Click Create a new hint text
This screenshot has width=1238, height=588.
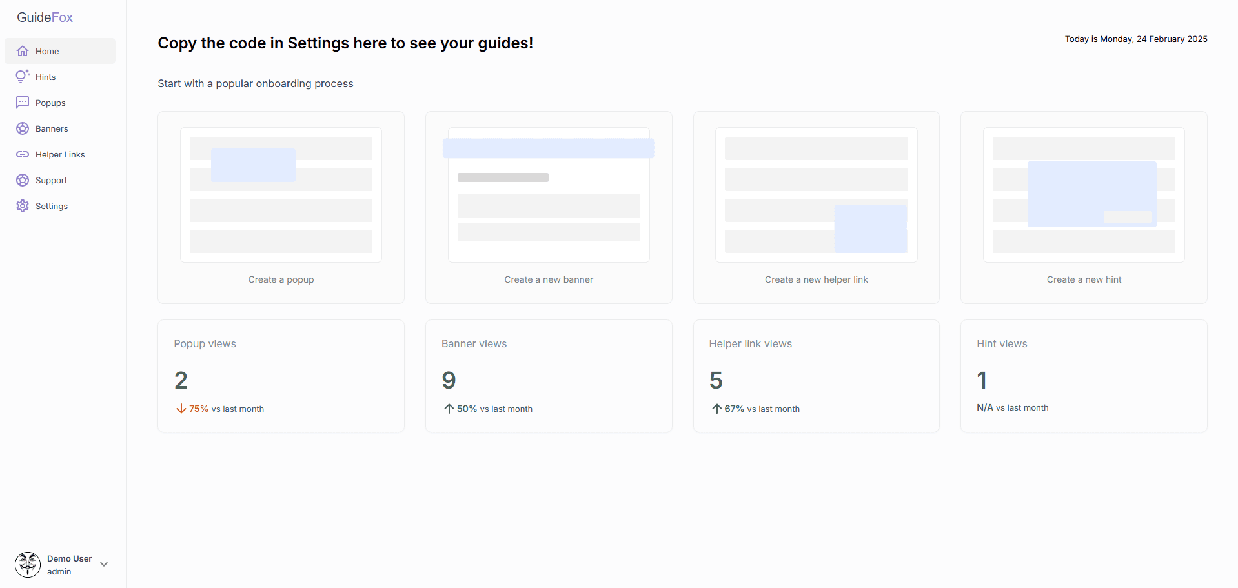point(1084,279)
